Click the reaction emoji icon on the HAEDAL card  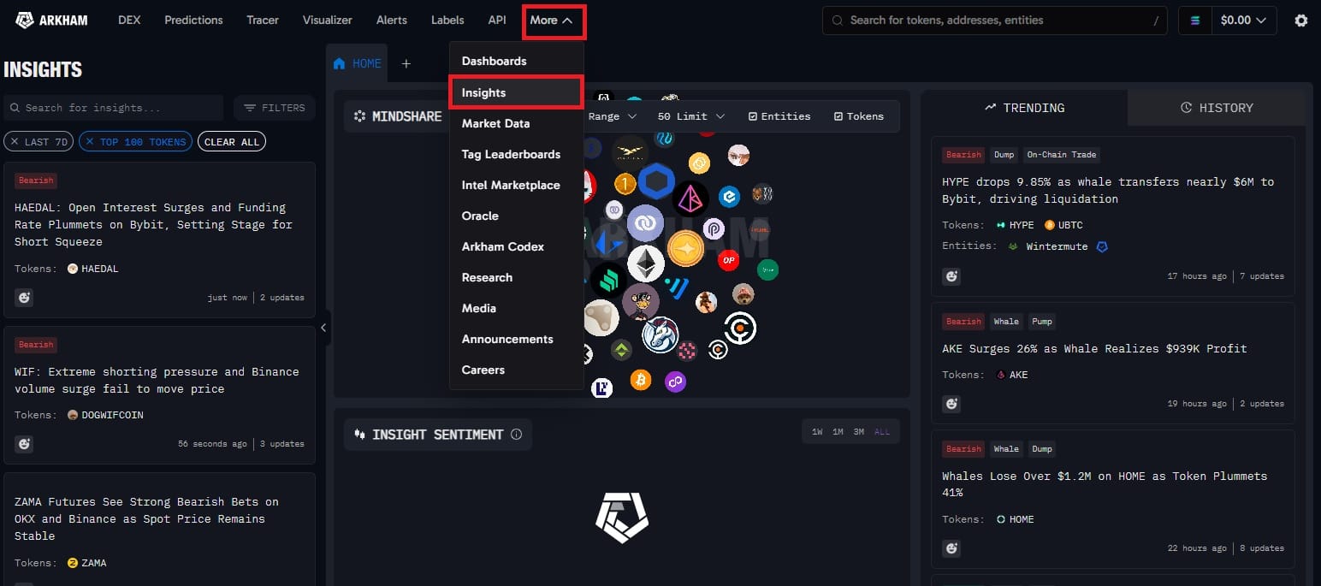[24, 297]
